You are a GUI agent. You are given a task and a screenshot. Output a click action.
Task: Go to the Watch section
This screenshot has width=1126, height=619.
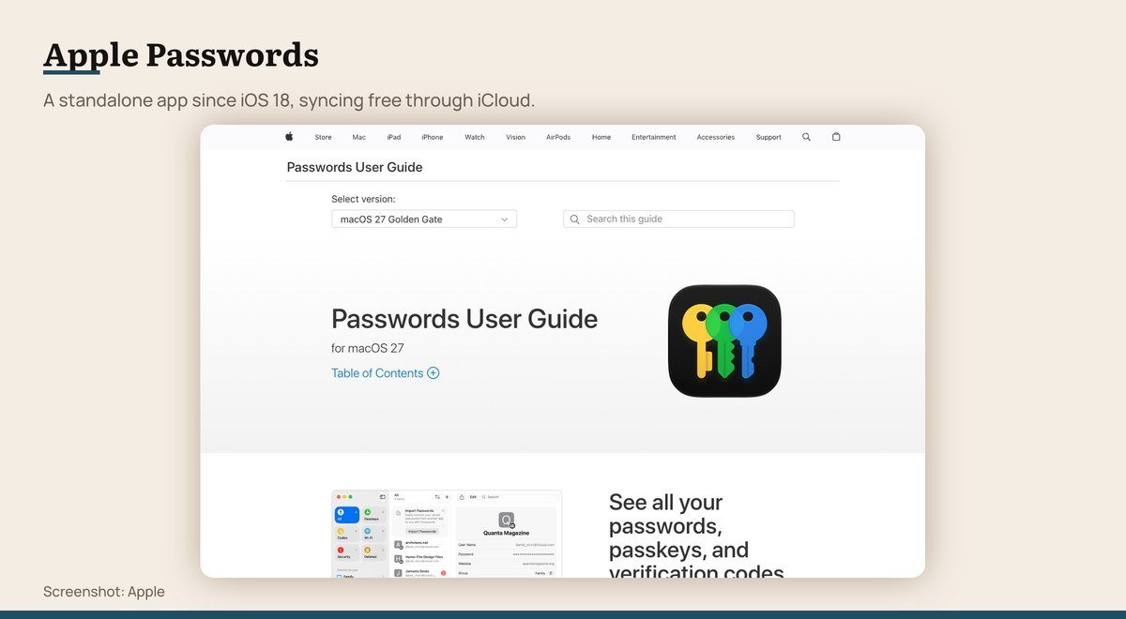point(475,137)
